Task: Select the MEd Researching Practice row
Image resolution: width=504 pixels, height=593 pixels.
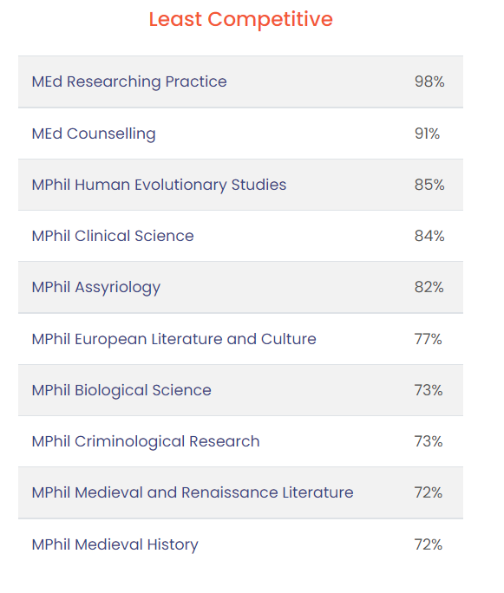Action: 240,81
